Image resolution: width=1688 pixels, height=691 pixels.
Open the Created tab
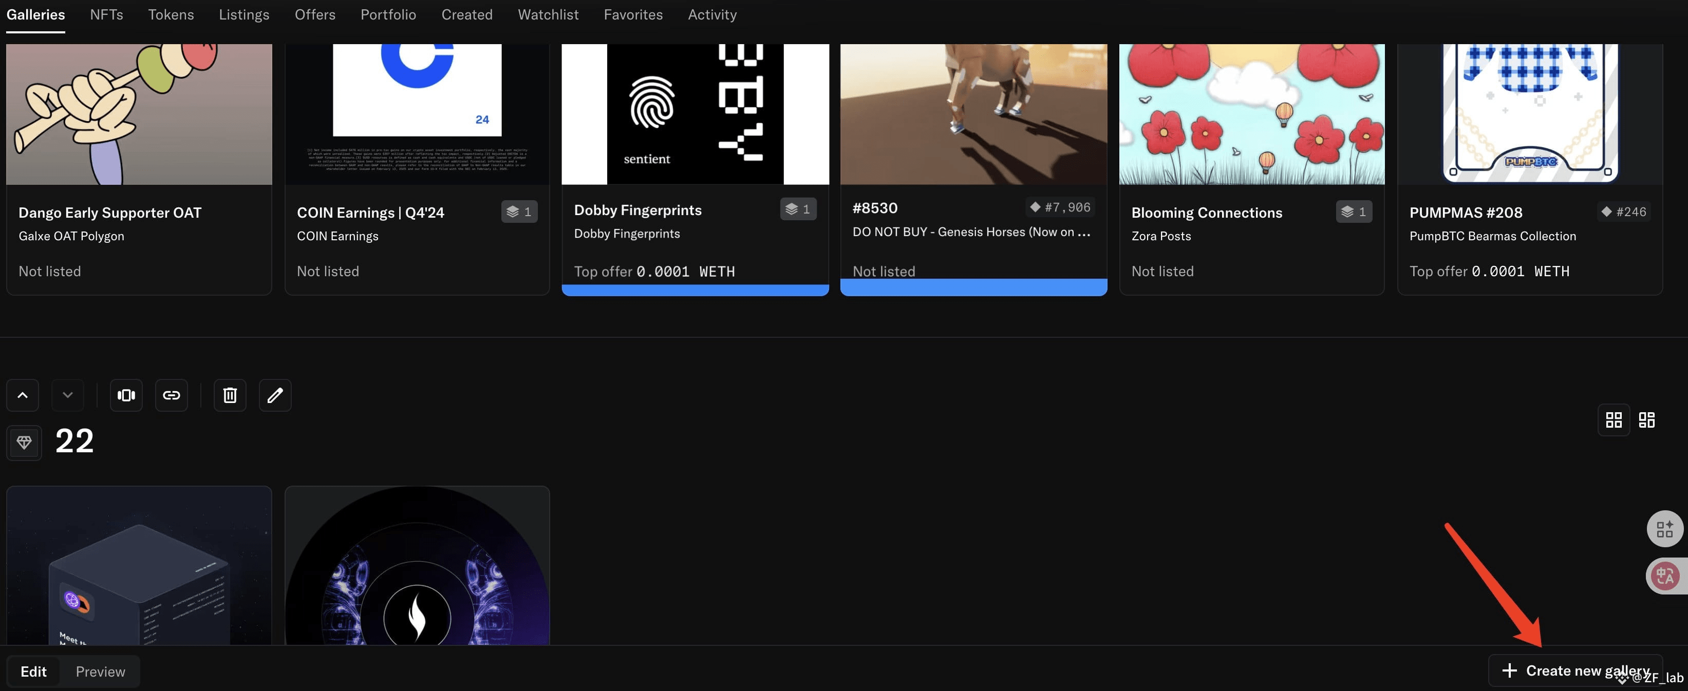[x=467, y=14]
